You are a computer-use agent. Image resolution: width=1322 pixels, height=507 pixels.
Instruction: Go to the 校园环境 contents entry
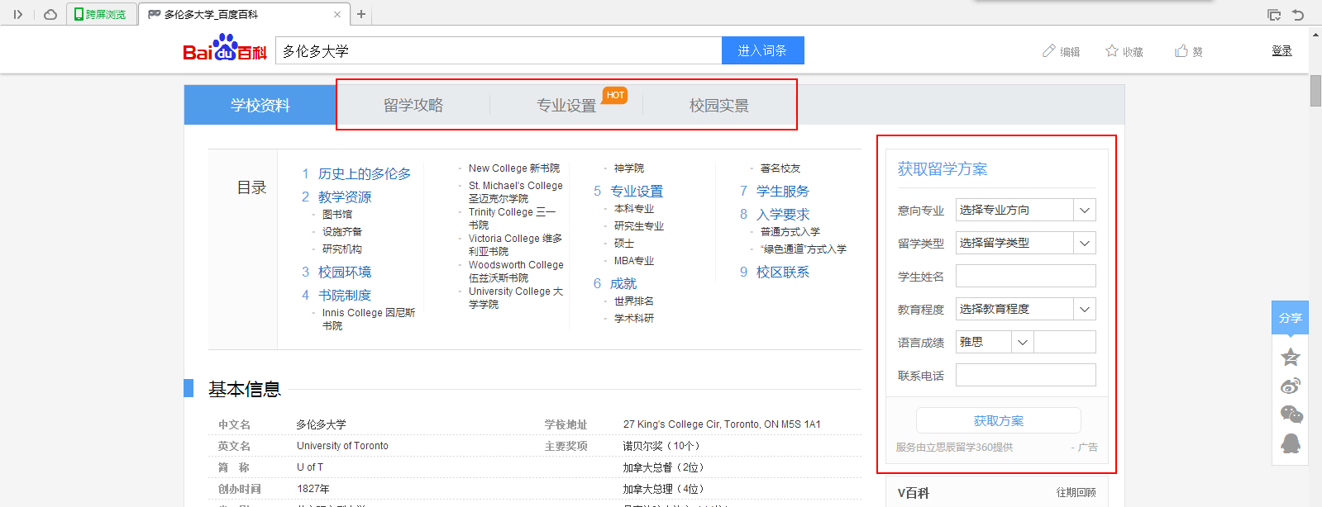(345, 272)
